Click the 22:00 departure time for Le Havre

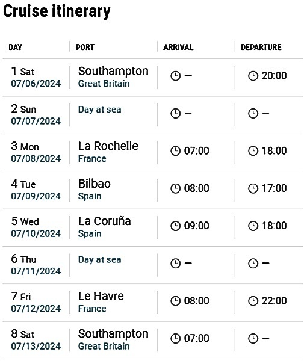click(274, 301)
